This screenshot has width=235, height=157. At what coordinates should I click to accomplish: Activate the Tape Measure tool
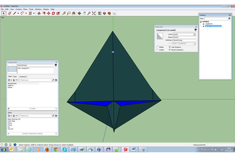pyautogui.click(x=64, y=13)
